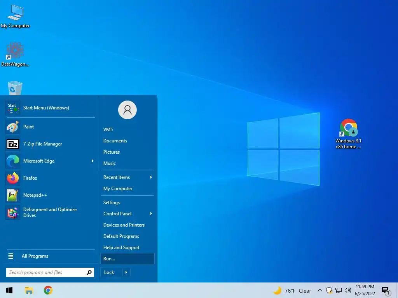Open Defragment and Optimize Drives
This screenshot has width=398, height=298.
[x=50, y=212]
